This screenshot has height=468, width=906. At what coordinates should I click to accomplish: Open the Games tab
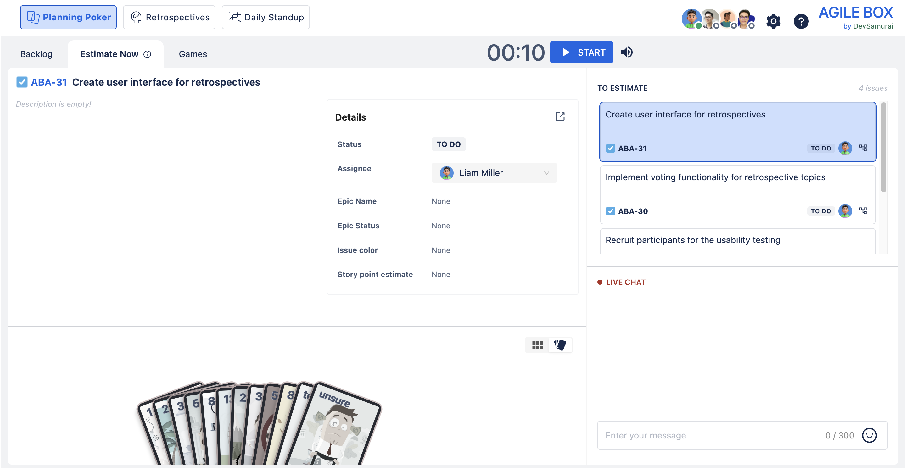pos(193,54)
